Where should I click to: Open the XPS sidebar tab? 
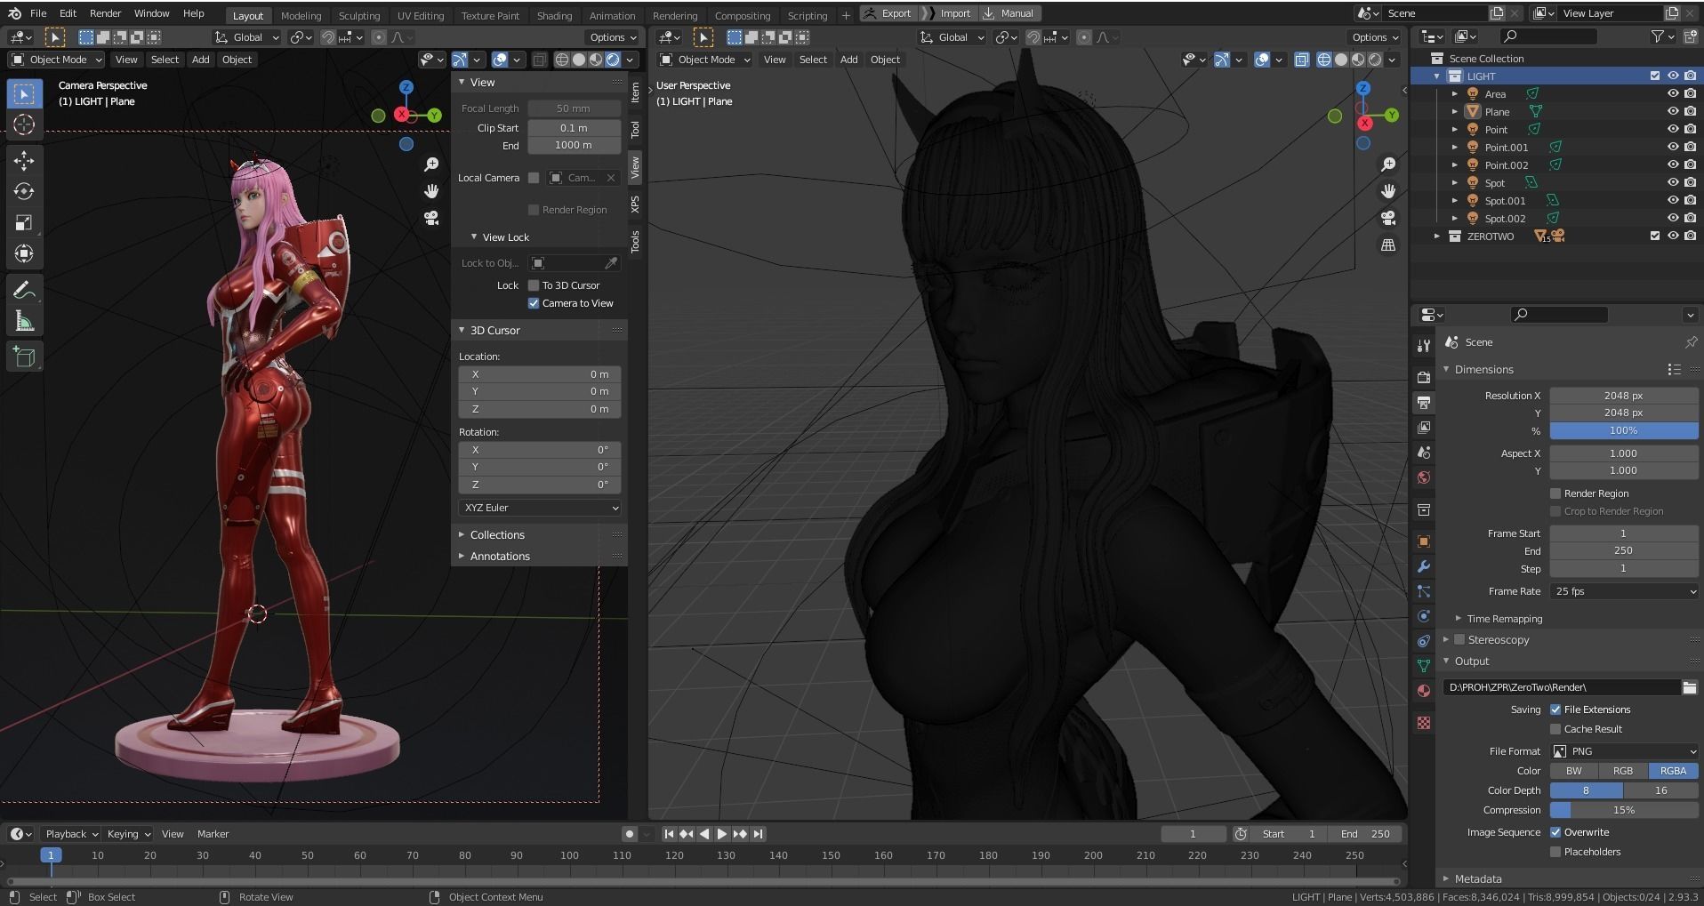coord(635,204)
